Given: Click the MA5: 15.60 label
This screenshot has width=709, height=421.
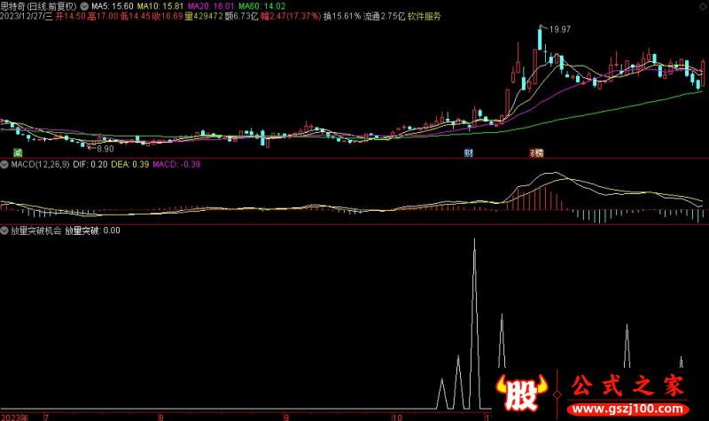Looking at the screenshot, I should (x=113, y=6).
